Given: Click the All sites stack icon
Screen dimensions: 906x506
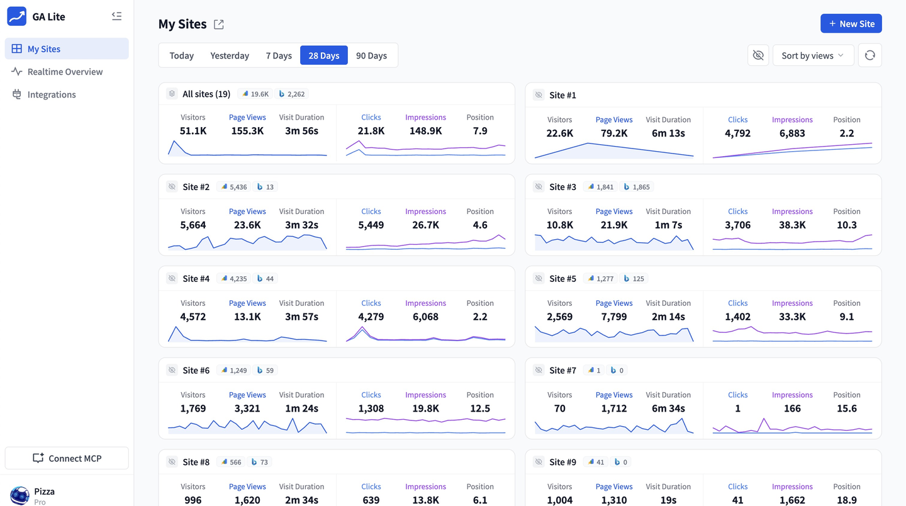Looking at the screenshot, I should (x=172, y=94).
